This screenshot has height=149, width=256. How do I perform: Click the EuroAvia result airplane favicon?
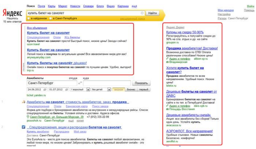click(x=24, y=127)
